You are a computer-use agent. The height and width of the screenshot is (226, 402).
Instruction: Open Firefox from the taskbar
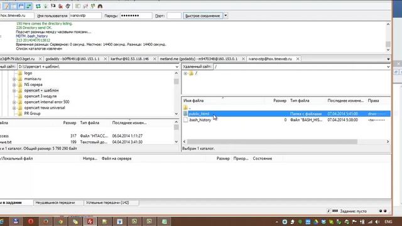click(x=46, y=222)
